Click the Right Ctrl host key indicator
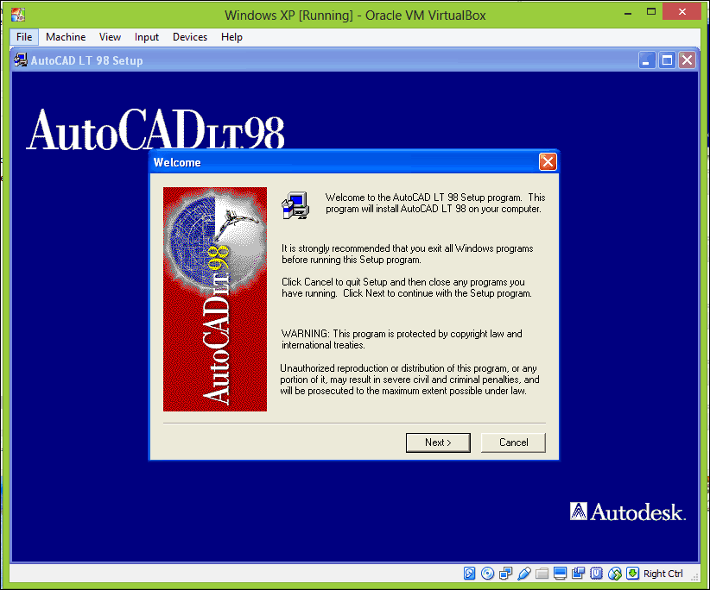Image resolution: width=710 pixels, height=590 pixels. (x=662, y=574)
